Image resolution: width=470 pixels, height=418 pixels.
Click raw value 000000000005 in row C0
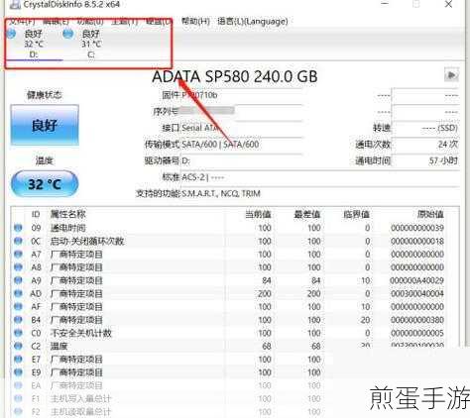click(x=416, y=333)
